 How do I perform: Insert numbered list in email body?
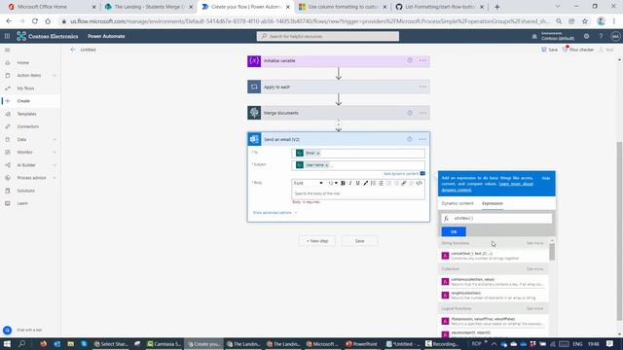click(373, 183)
